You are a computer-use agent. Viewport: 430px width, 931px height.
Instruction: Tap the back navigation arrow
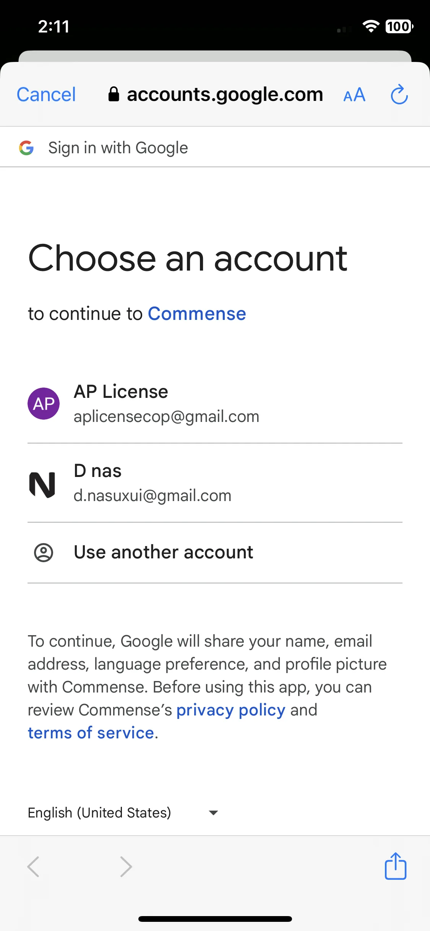(x=33, y=866)
